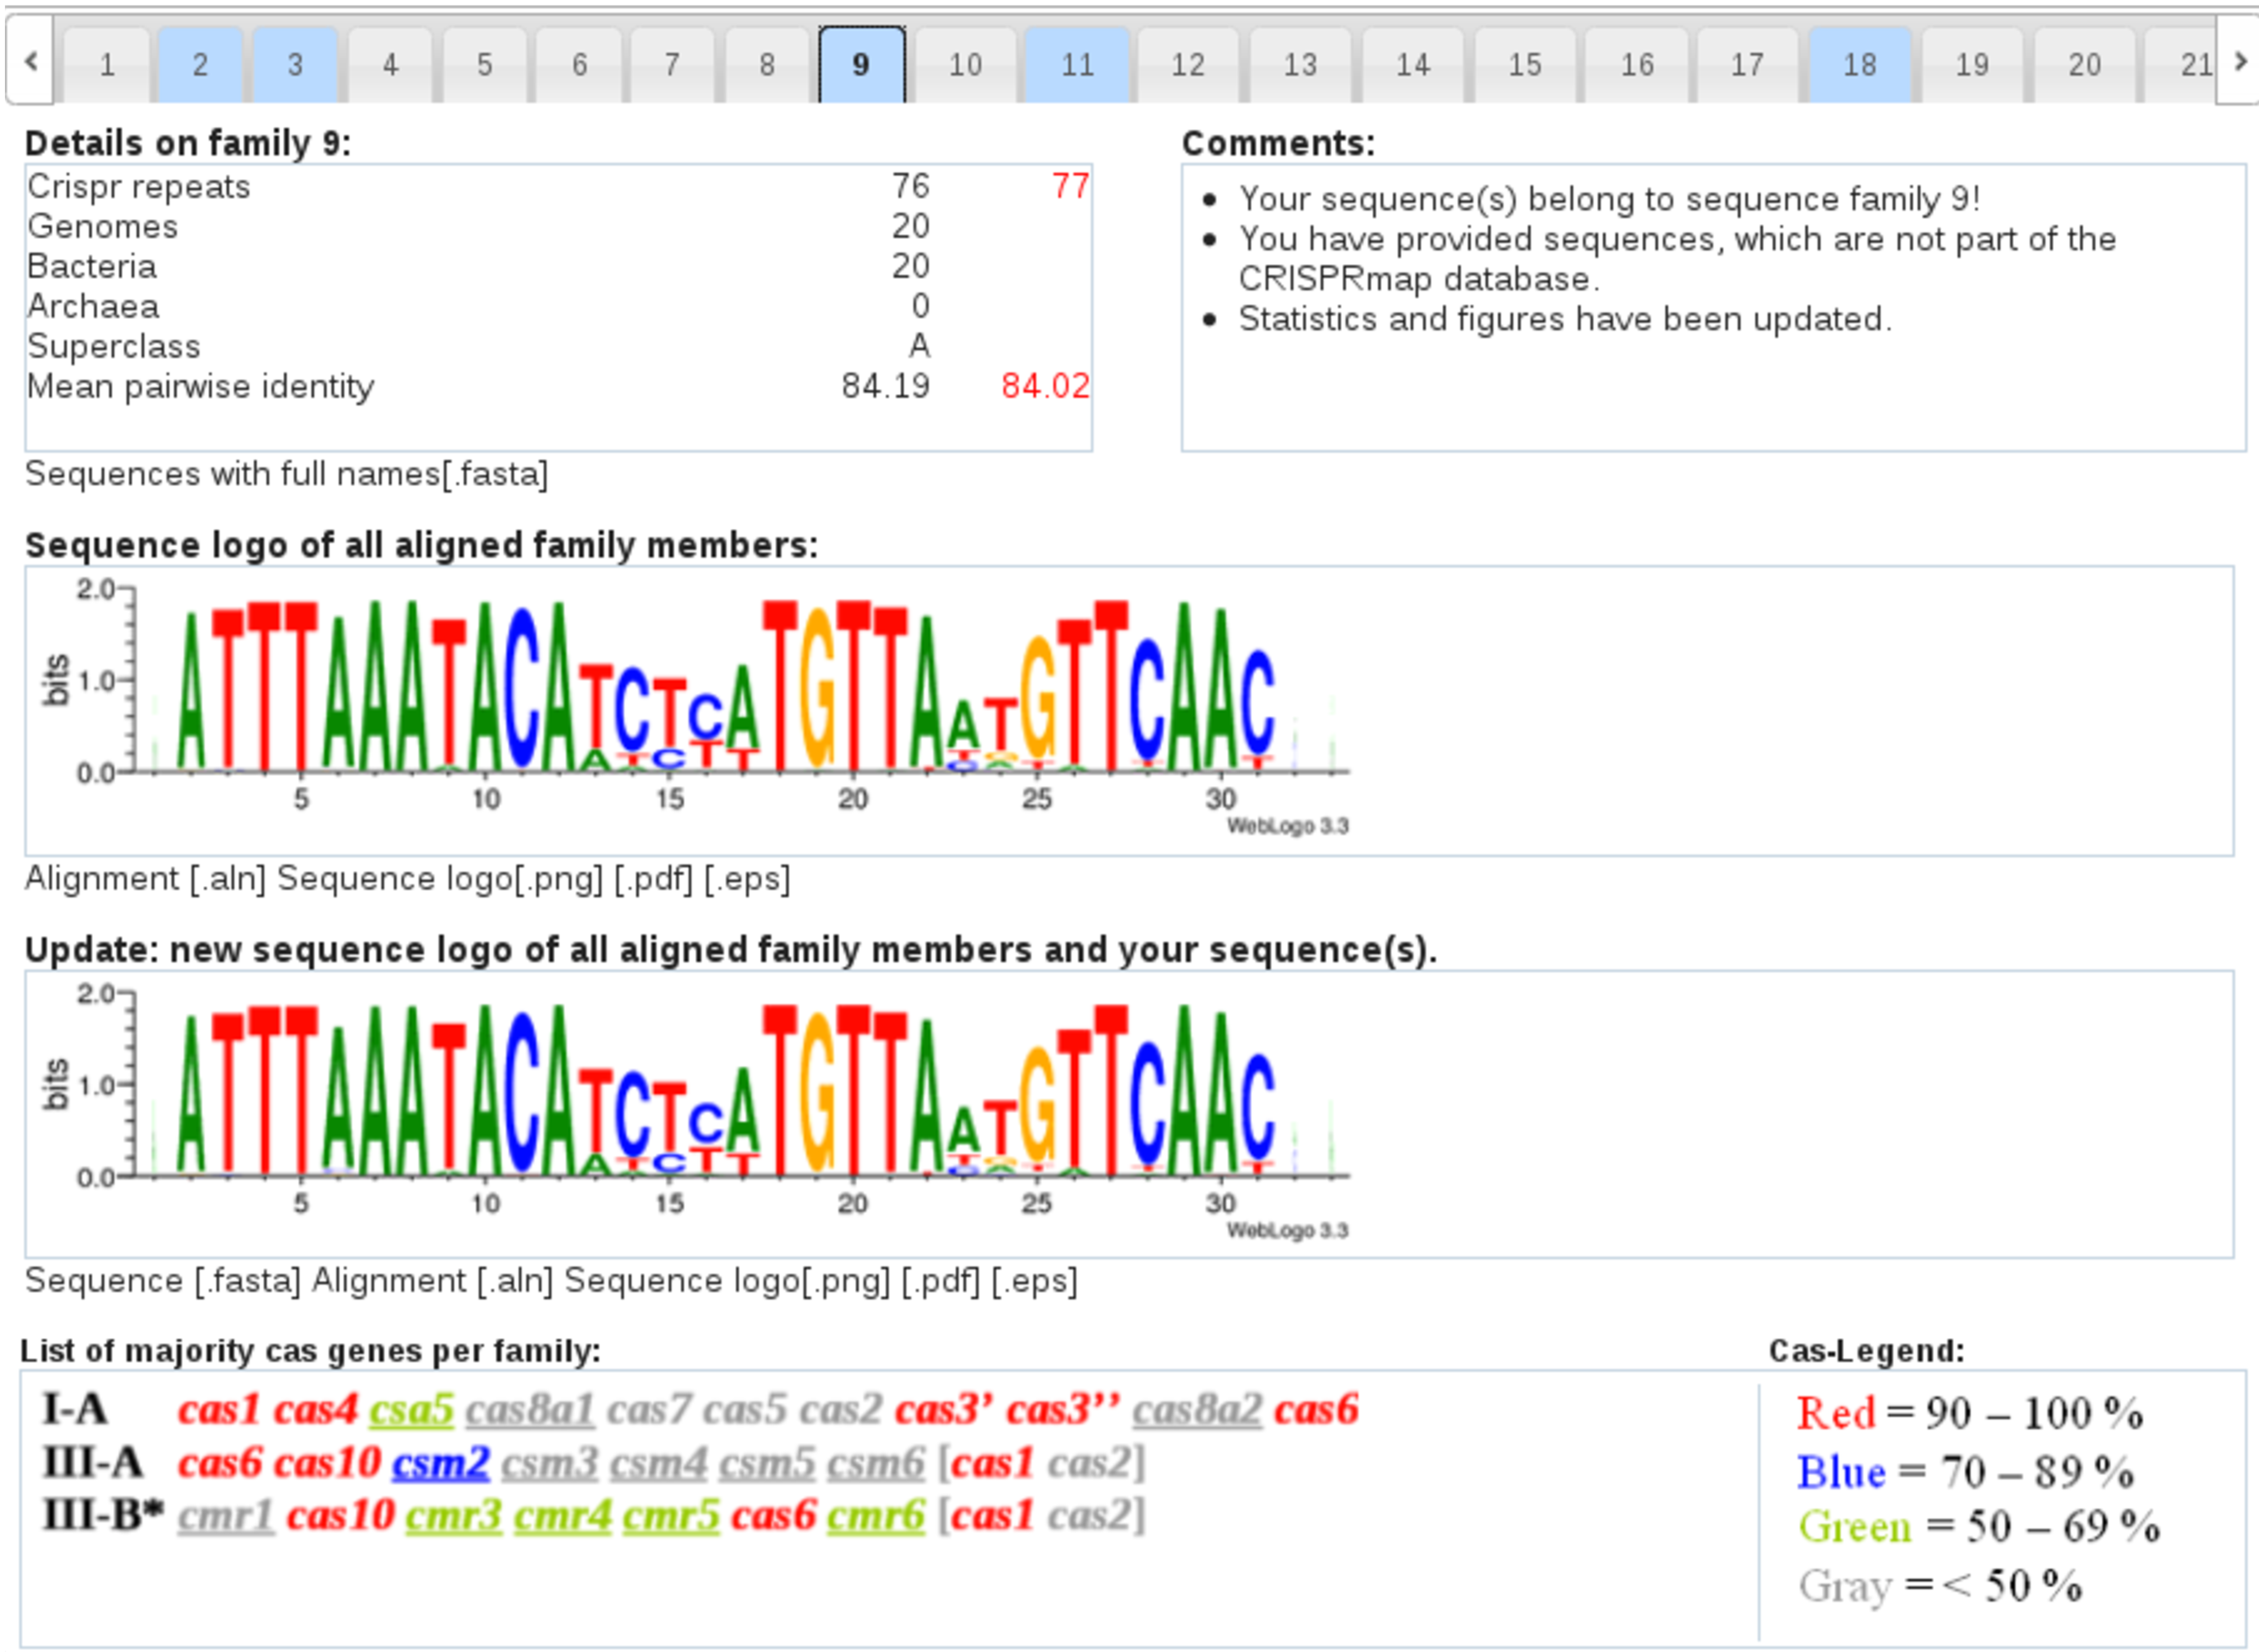Screen dimensions: 2259x1652
Task: Download original sequence logo [.png]
Action: coord(558,879)
